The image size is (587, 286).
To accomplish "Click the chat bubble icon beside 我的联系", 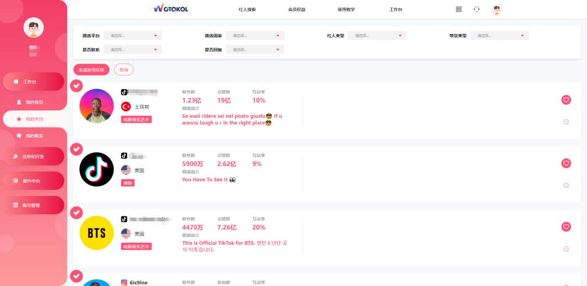I will (18, 136).
